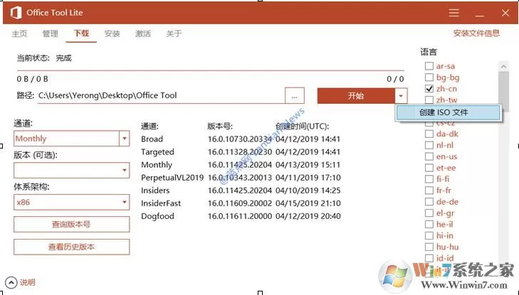Click the Insiders channel row

241,191
